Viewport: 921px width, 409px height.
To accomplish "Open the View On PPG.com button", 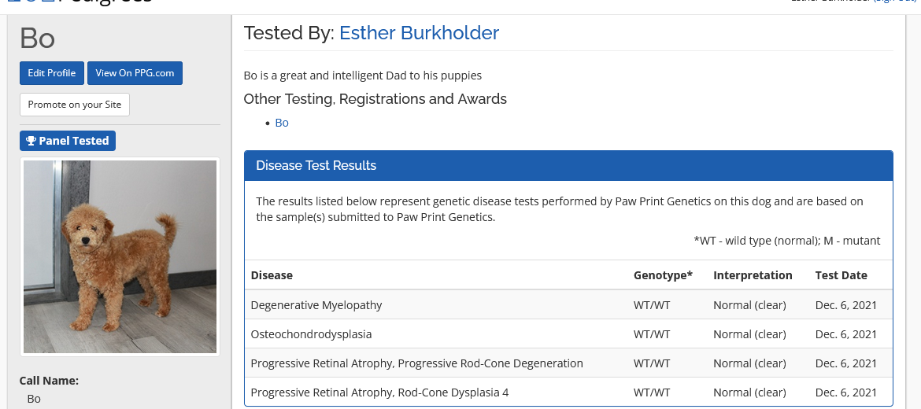I will tap(135, 73).
